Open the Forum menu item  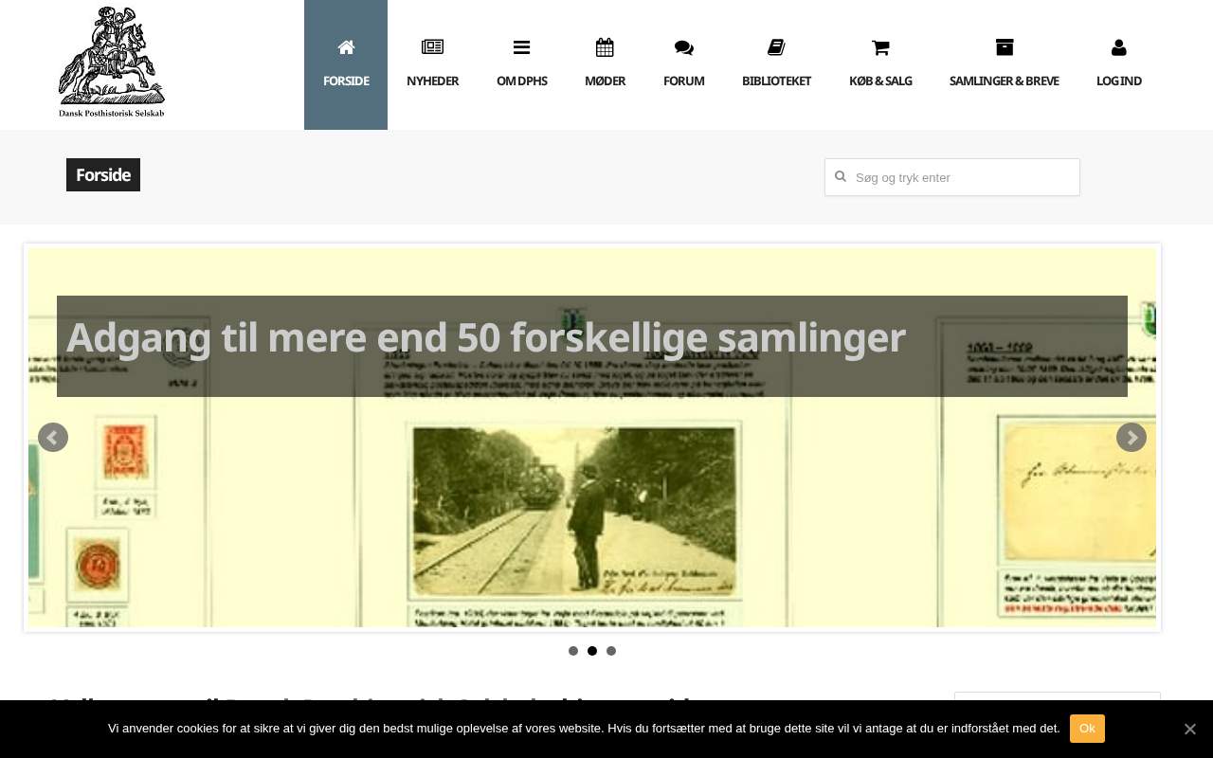tap(684, 64)
